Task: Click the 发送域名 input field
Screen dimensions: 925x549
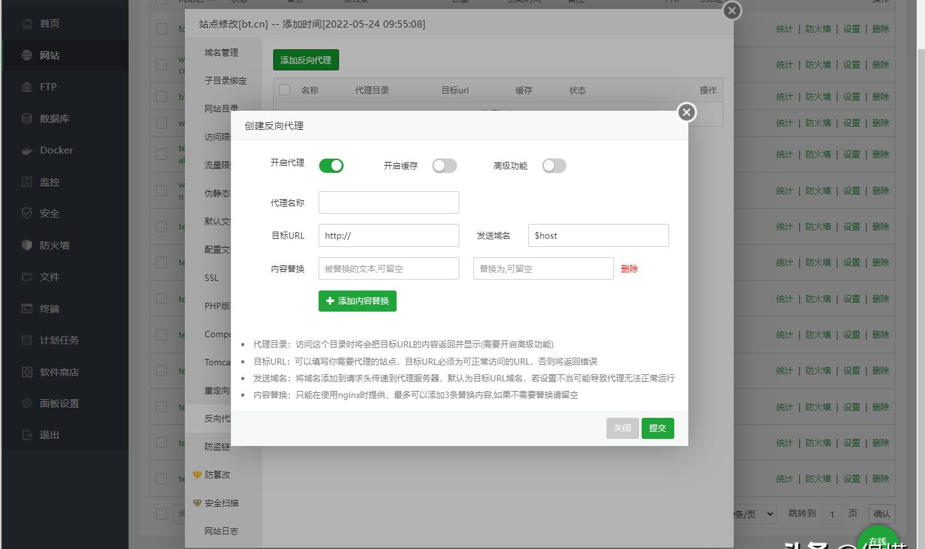Action: [x=599, y=235]
